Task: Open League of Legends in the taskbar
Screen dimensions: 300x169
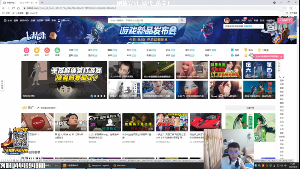Action: pos(99,166)
